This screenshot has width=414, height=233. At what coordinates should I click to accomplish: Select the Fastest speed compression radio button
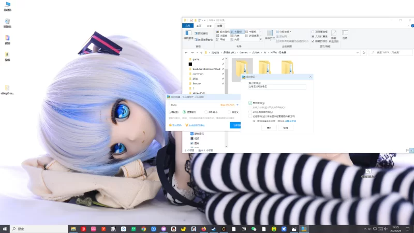[x=184, y=111]
